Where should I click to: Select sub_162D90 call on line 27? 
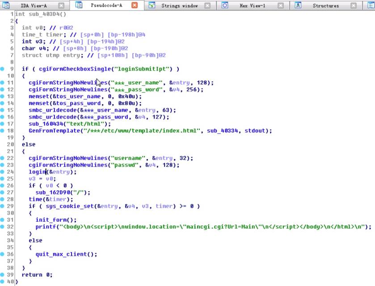52,193
